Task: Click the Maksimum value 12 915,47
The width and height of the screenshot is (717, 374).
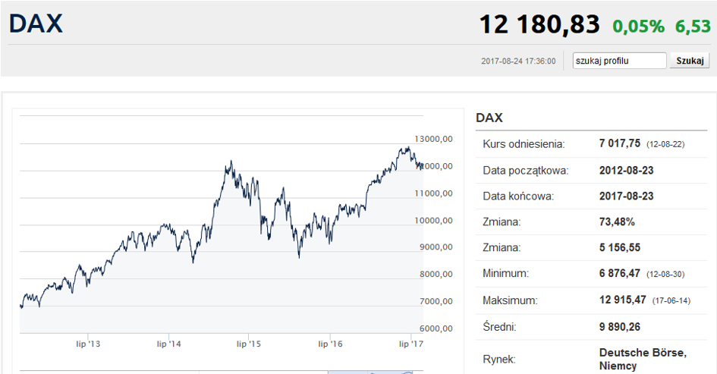Action: point(622,300)
